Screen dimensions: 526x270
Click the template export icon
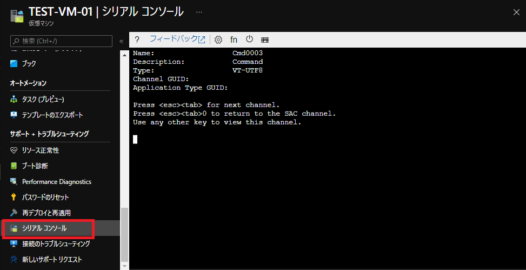coord(14,115)
